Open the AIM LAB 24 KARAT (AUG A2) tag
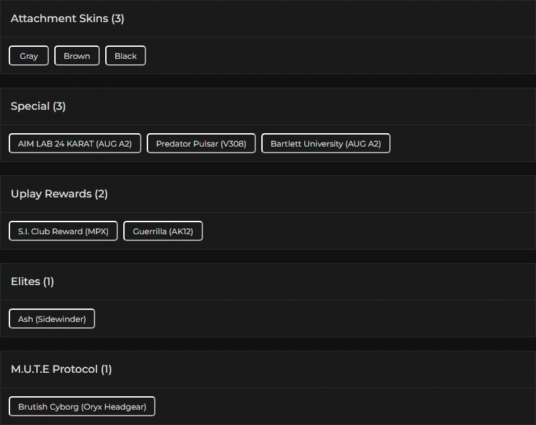The width and height of the screenshot is (536, 425). [75, 144]
